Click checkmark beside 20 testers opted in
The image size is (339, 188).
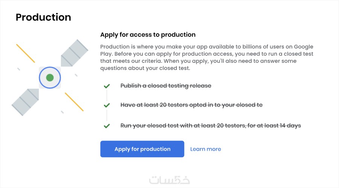pyautogui.click(x=107, y=105)
